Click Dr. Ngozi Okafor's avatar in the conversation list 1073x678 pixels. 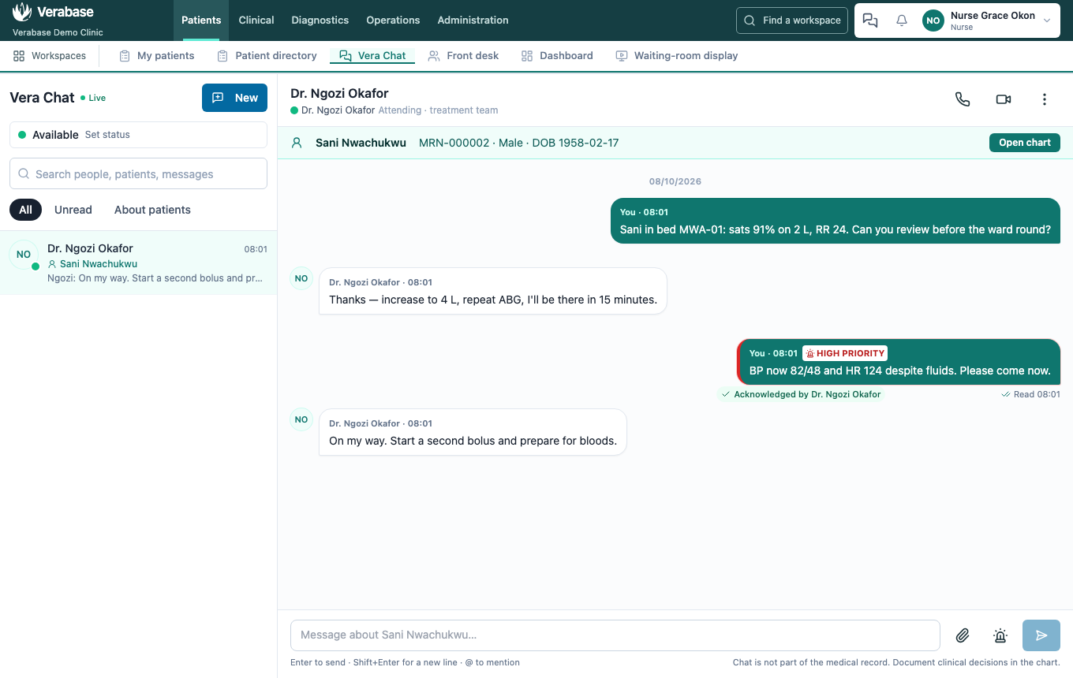[24, 255]
